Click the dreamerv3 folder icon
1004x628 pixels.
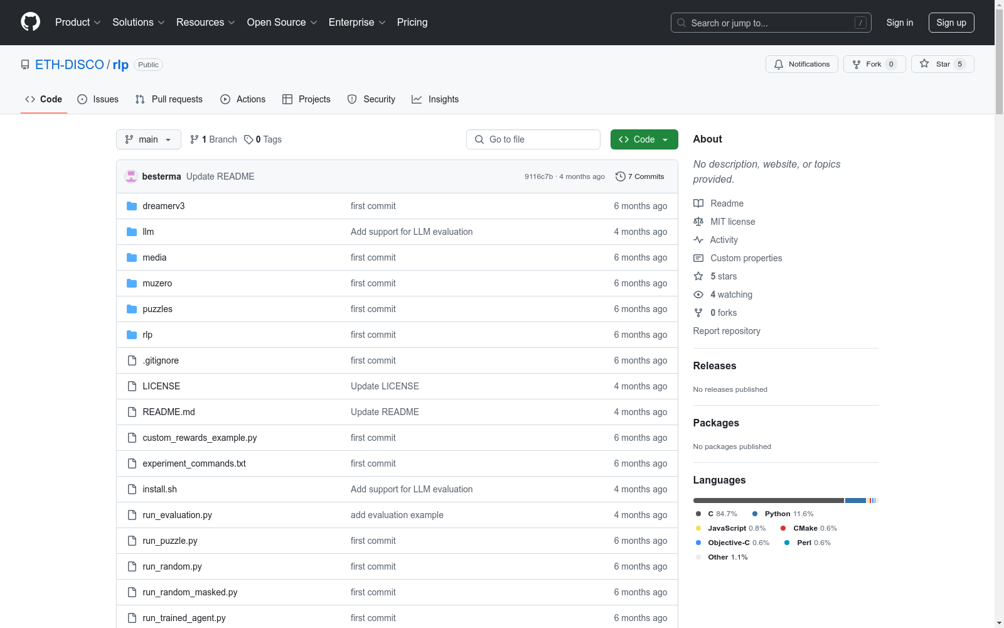132,206
